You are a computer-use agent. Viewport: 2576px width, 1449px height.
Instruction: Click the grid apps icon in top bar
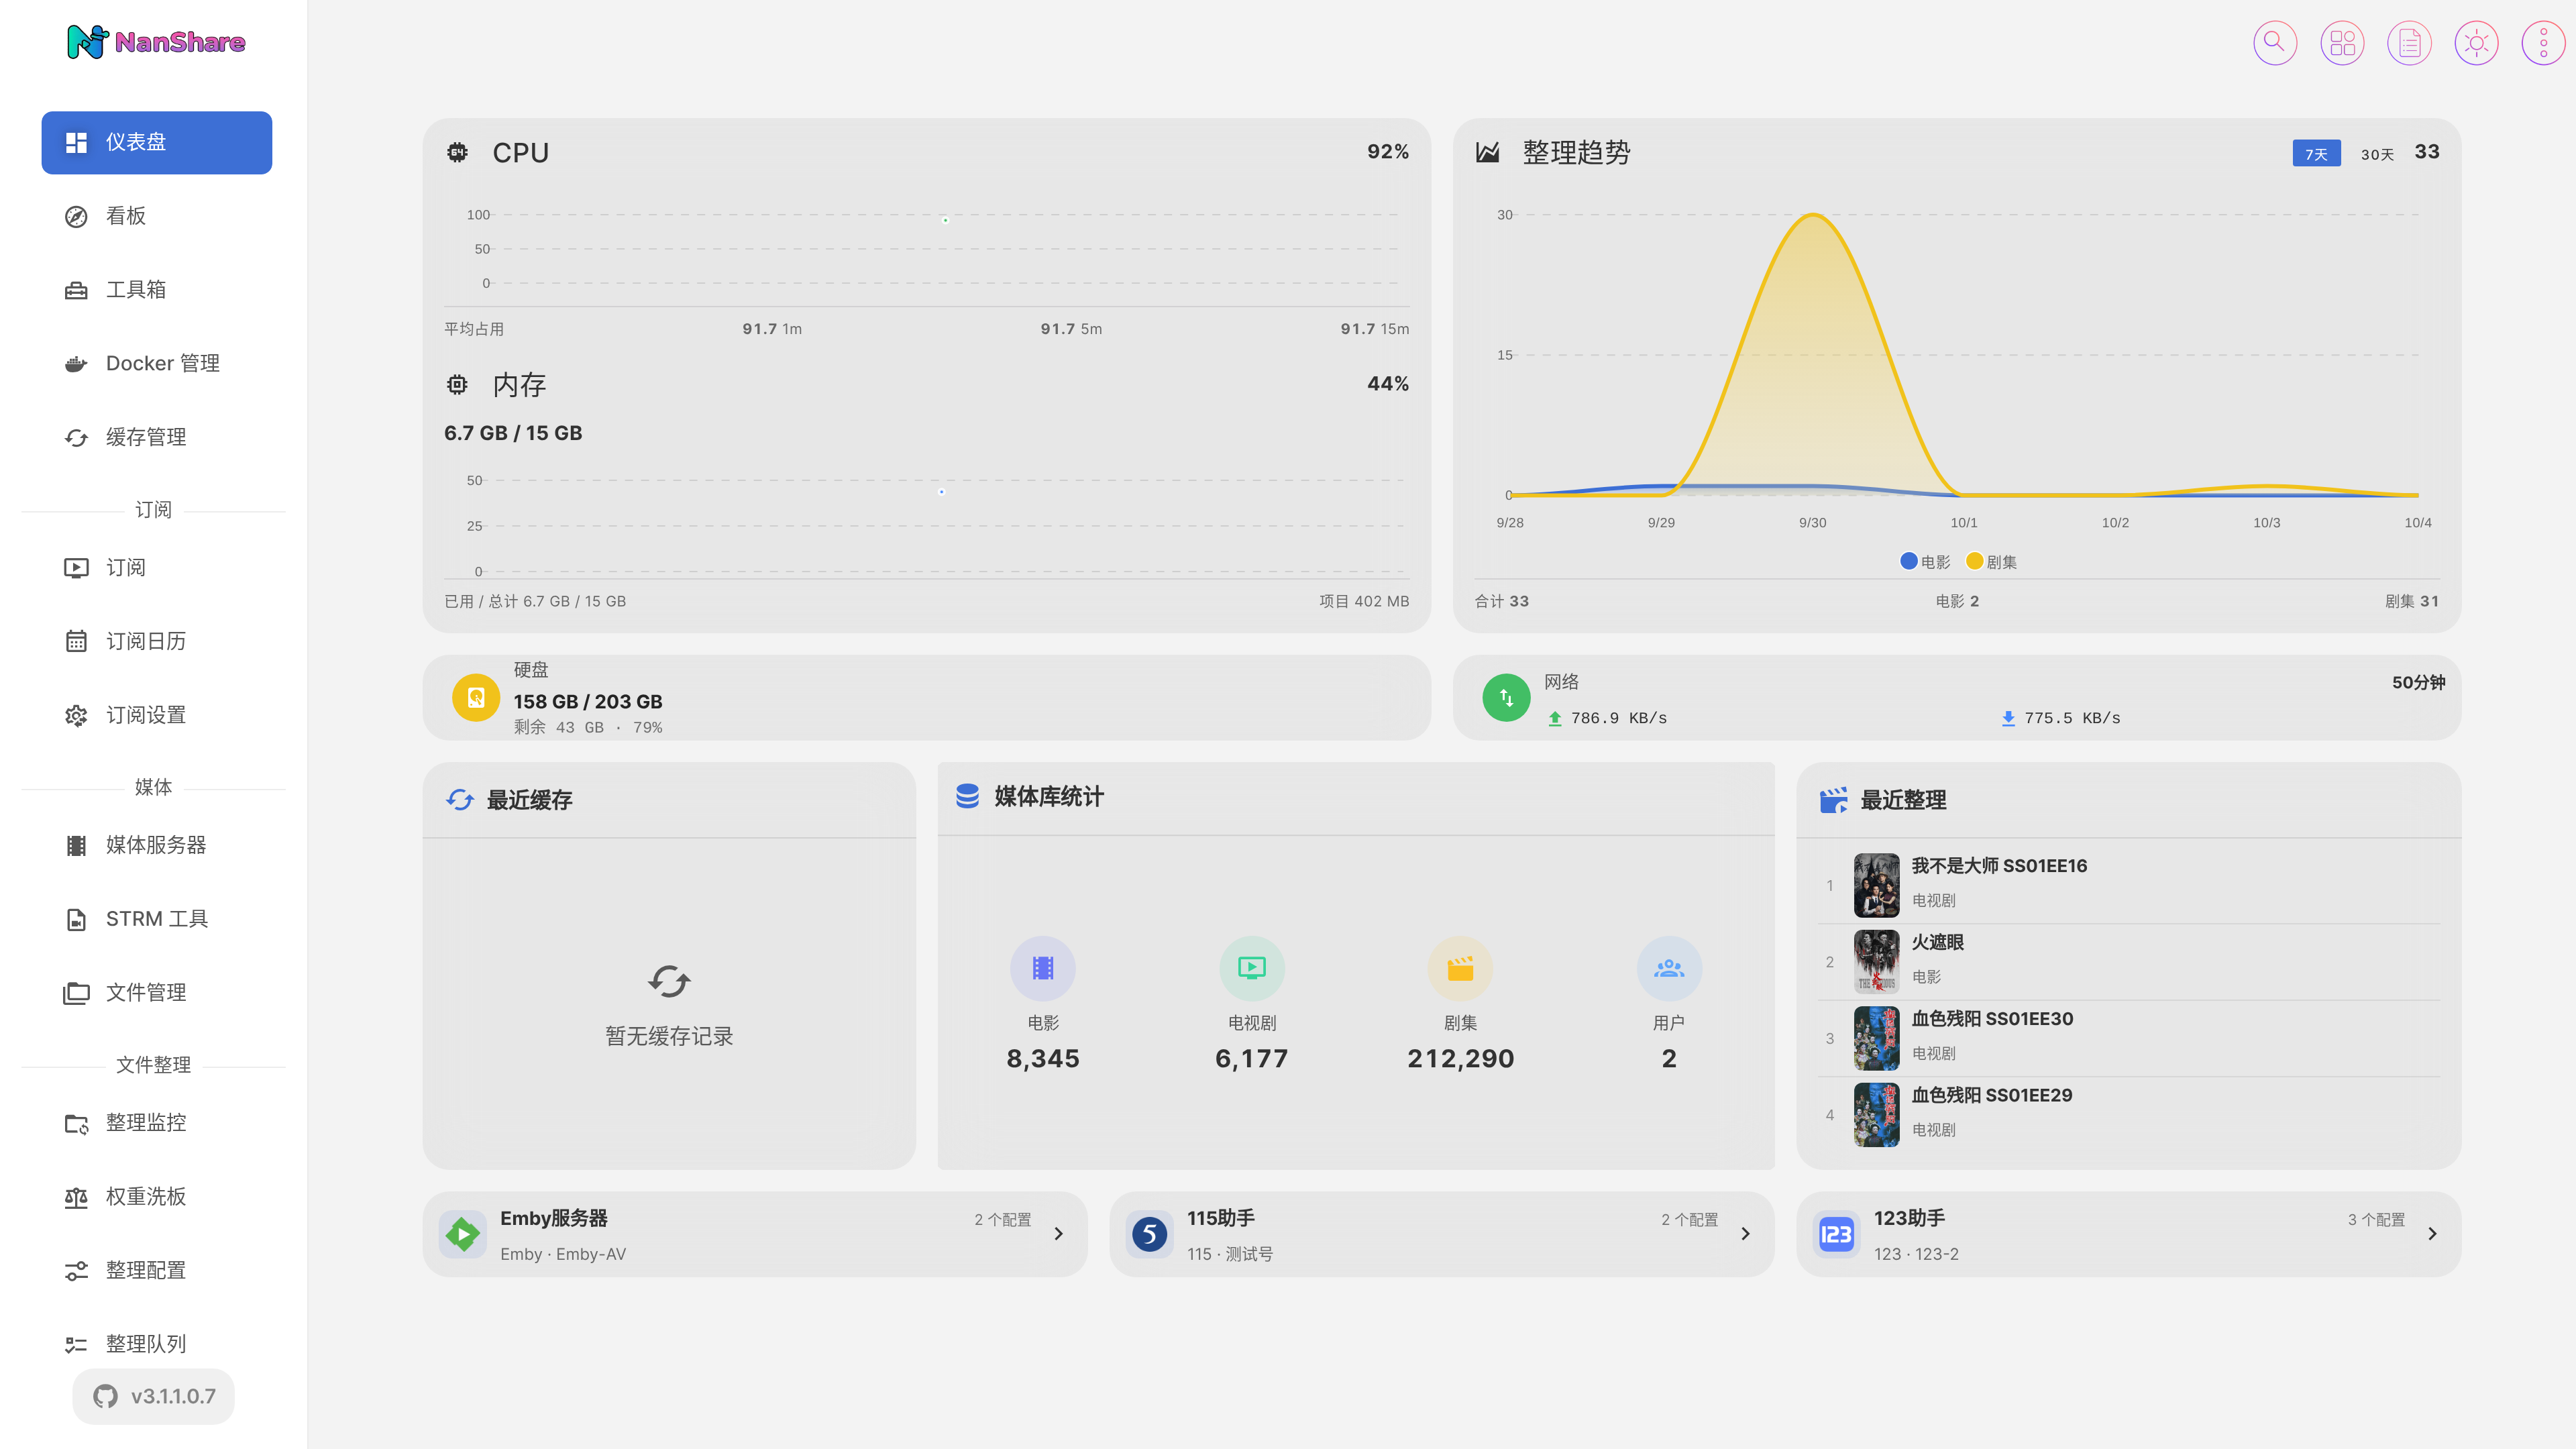tap(2342, 43)
